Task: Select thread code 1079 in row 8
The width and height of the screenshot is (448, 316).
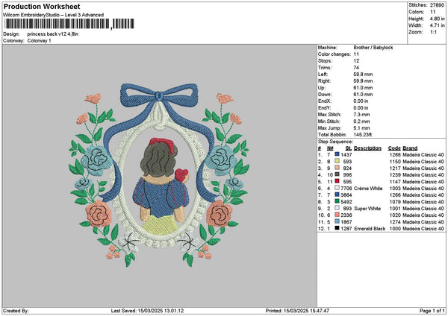Action: point(395,202)
